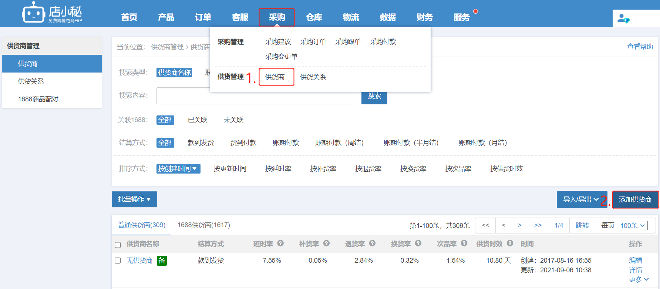Focus the 搜索内容 input field

(x=256, y=96)
